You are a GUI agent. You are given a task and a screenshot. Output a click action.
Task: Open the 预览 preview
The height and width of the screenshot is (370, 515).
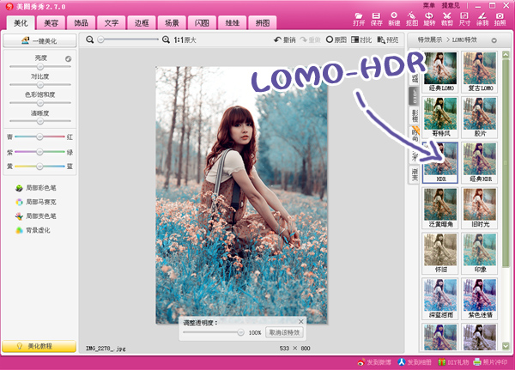388,39
